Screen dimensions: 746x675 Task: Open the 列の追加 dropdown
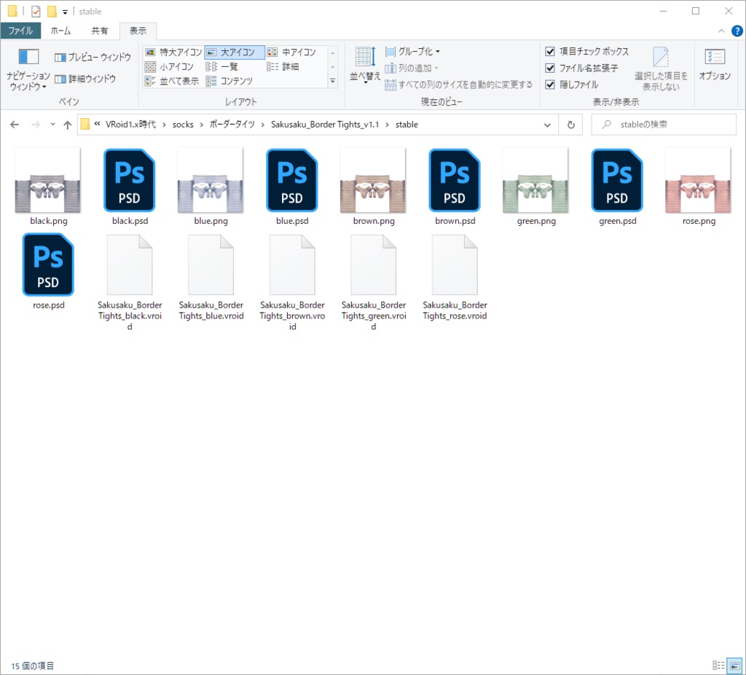[x=412, y=68]
